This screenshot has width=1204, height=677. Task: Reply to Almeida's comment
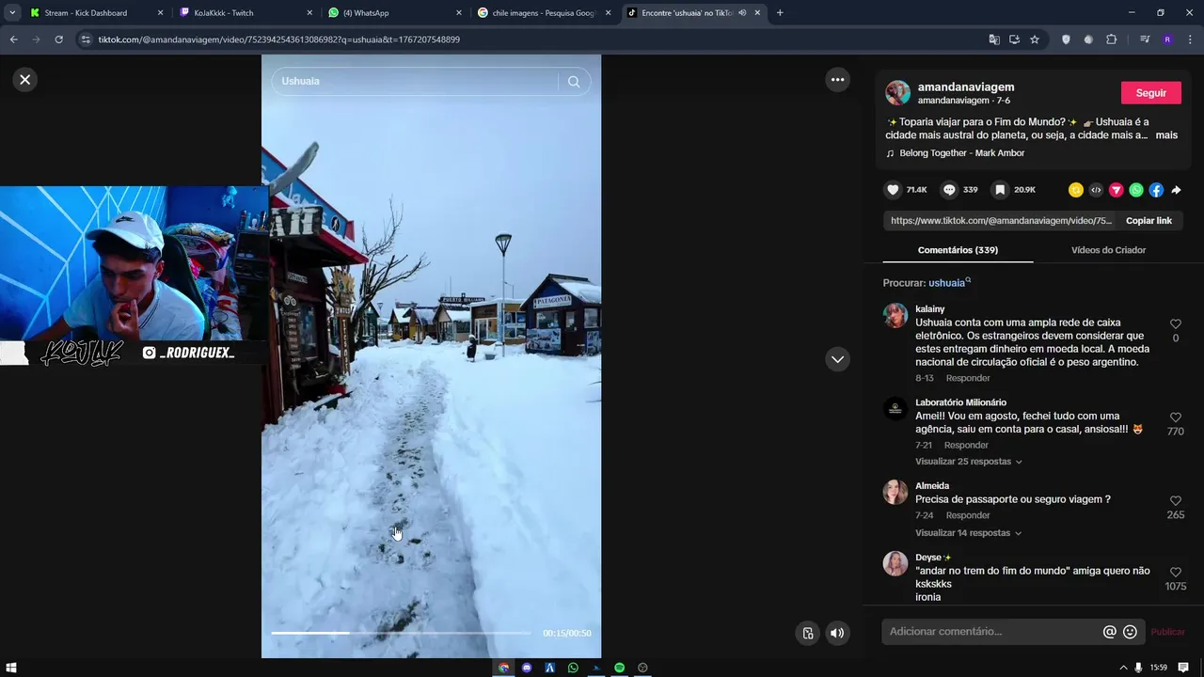[968, 515]
